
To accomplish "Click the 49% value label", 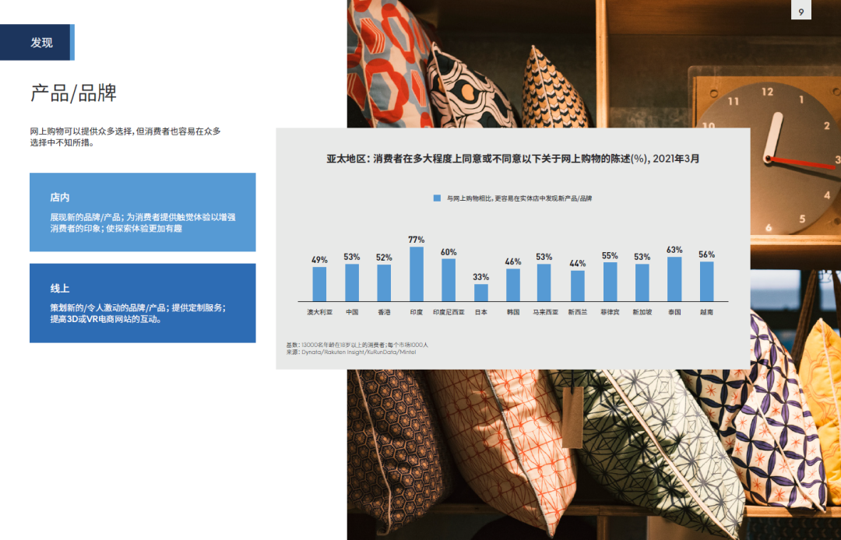I will (320, 260).
